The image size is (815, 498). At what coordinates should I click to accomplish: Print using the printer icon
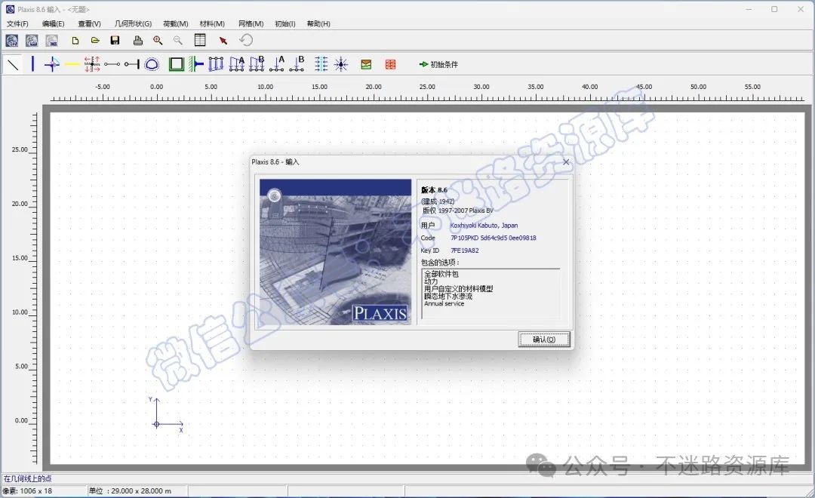click(x=138, y=41)
